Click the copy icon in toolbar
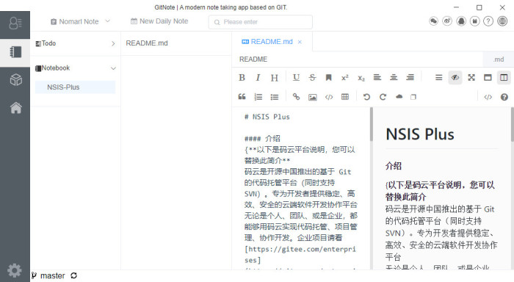Image resolution: width=514 pixels, height=282 pixels. pos(413,97)
